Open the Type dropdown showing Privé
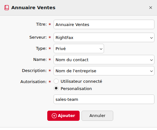Screen dimensions: 157x130 tap(79, 49)
